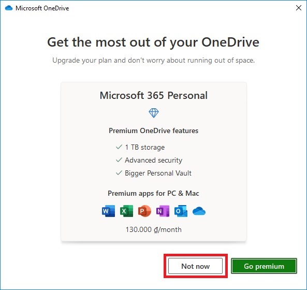Click the OneDrive cloud icon in apps row
This screenshot has width=307, height=290.
pos(199,211)
